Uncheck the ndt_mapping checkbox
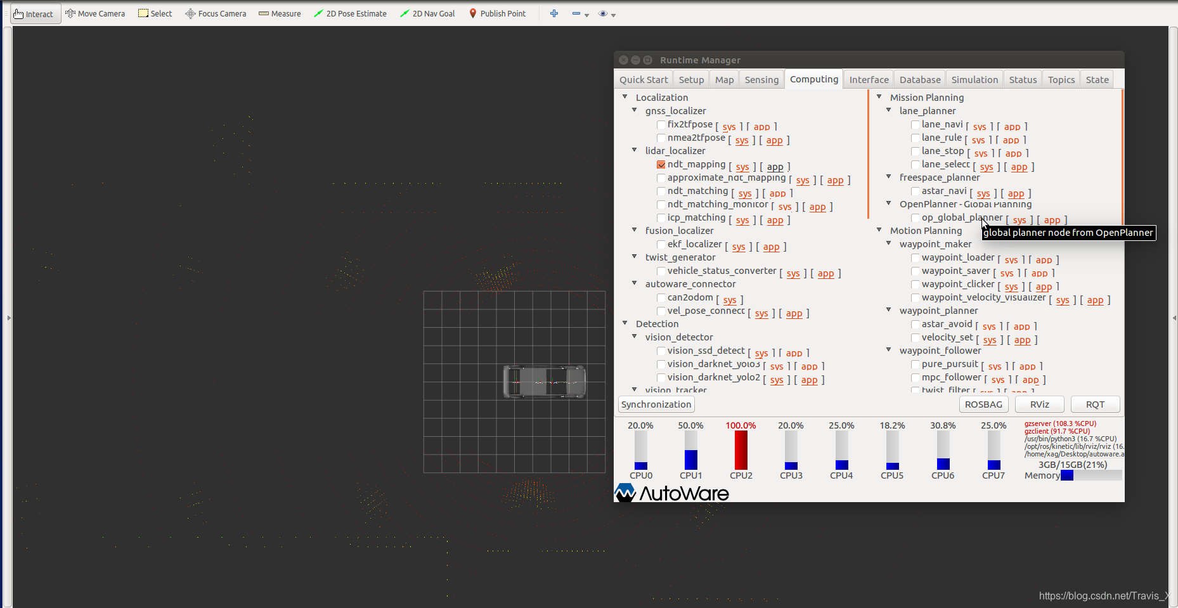This screenshot has height=608, width=1178. [x=661, y=165]
